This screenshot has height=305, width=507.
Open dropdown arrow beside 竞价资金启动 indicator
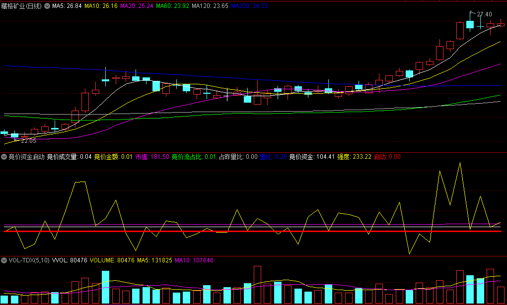click(4, 157)
